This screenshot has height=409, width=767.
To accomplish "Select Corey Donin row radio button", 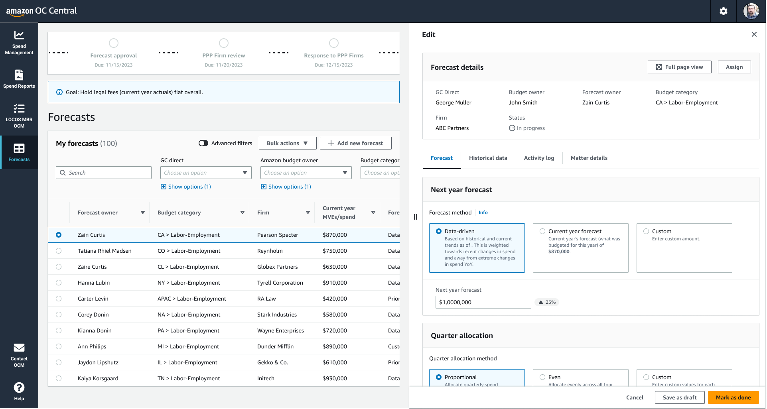I will [59, 315].
